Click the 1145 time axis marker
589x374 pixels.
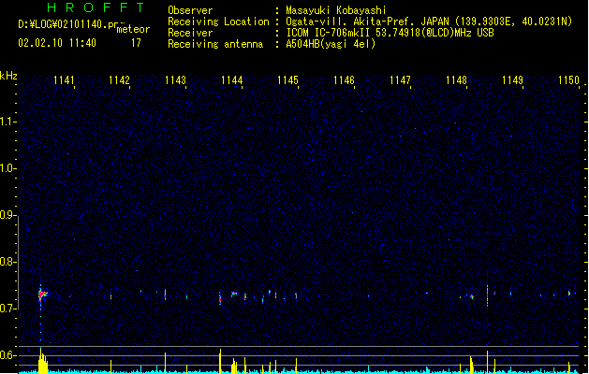[x=287, y=80]
